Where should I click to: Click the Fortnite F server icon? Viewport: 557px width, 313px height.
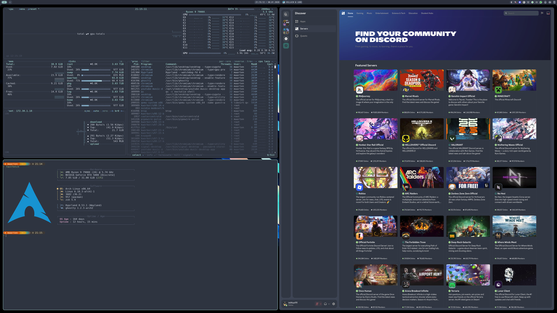[x=359, y=236]
